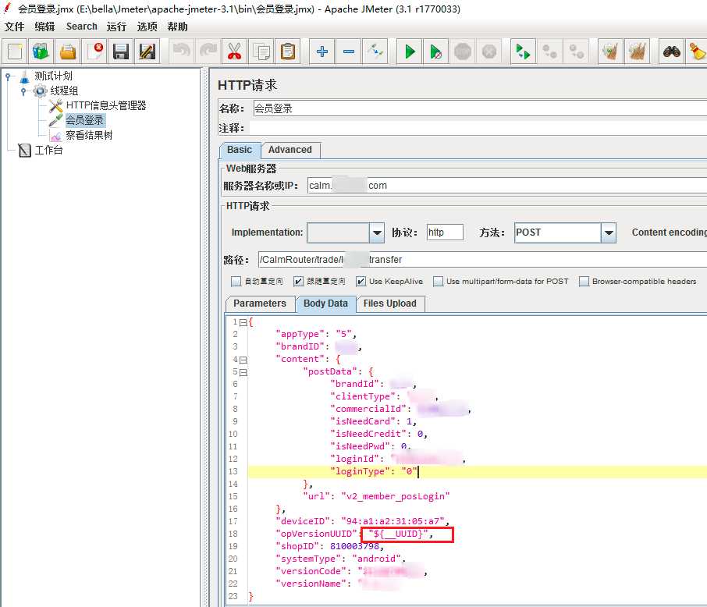Click the Toggle enable/disable icon
The width and height of the screenshot is (707, 607).
click(375, 51)
